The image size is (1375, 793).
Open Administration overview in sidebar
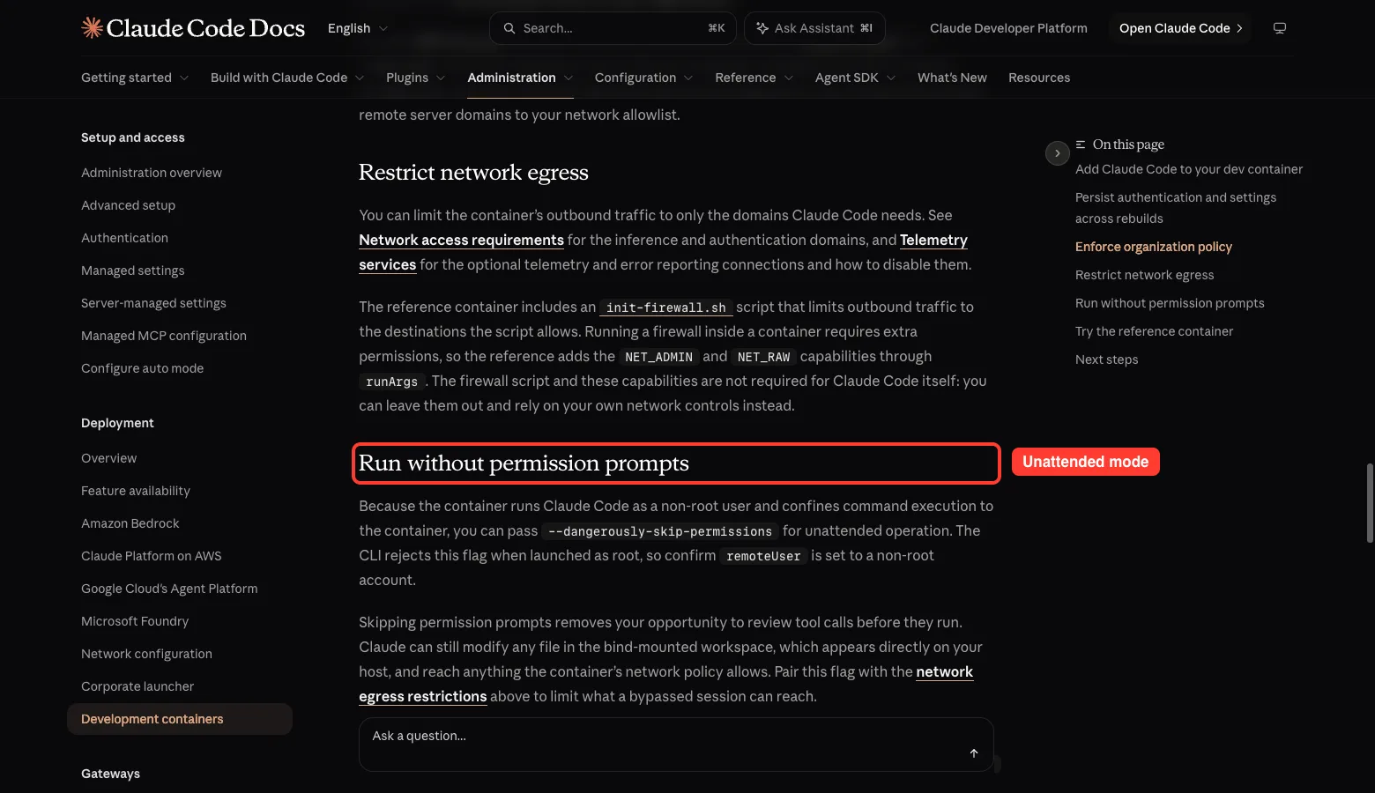click(152, 173)
